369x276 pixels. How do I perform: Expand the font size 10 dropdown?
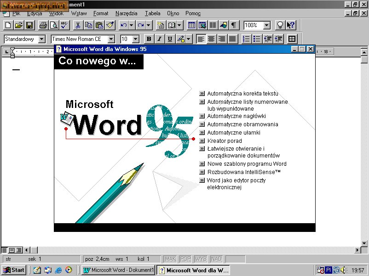[x=136, y=39]
